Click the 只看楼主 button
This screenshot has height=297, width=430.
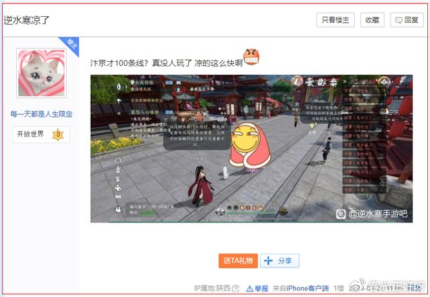[x=335, y=20]
